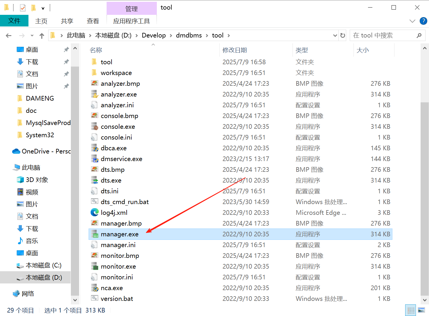Image resolution: width=429 pixels, height=316 pixels.
Task: Click the manager.exe file icon
Action: [x=94, y=234]
